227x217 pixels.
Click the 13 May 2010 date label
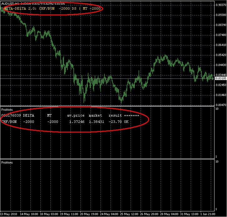pyautogui.click(x=8, y=214)
